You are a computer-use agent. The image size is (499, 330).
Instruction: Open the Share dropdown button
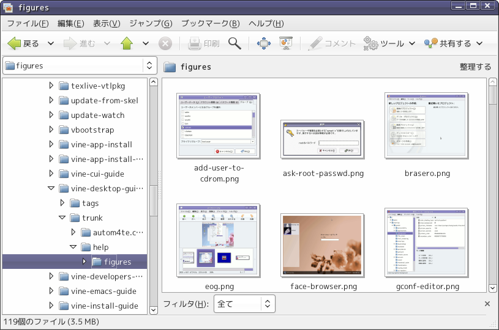454,43
